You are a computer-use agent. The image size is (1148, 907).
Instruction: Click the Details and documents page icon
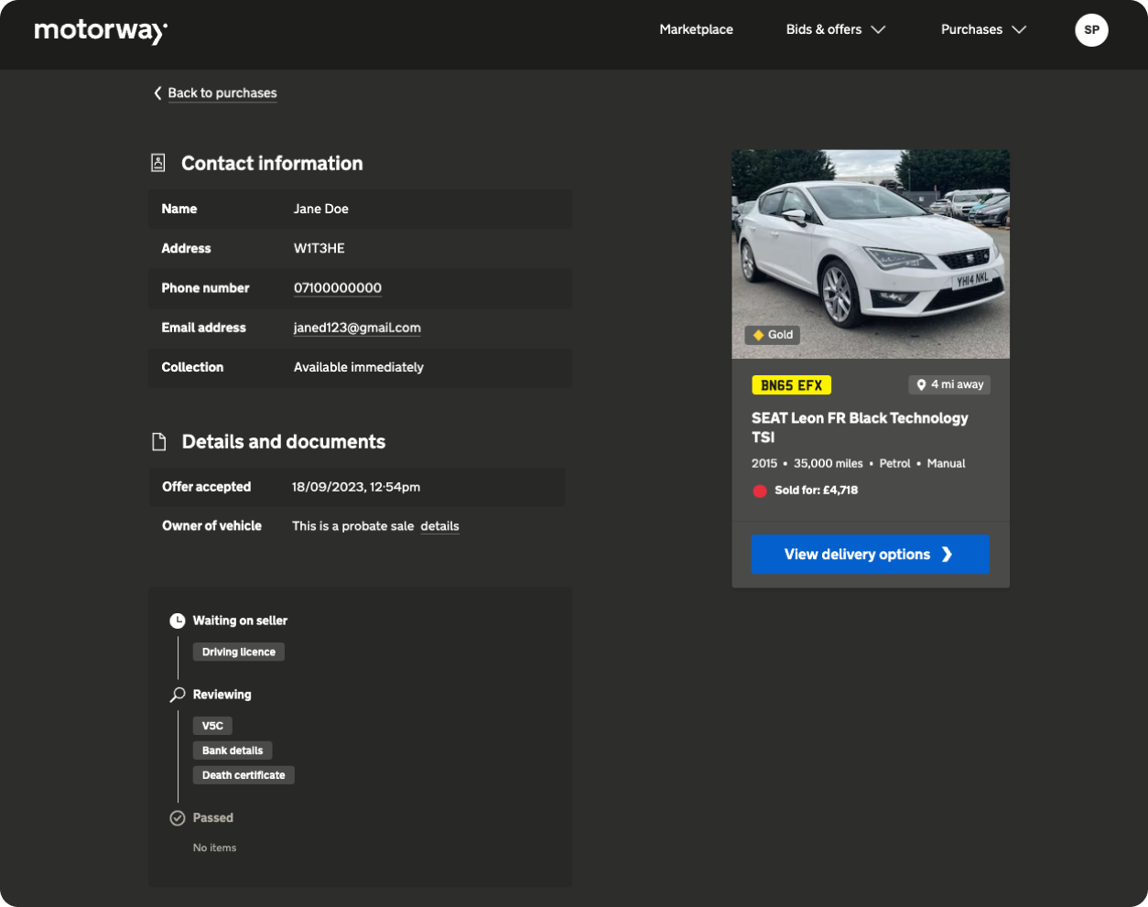tap(159, 442)
